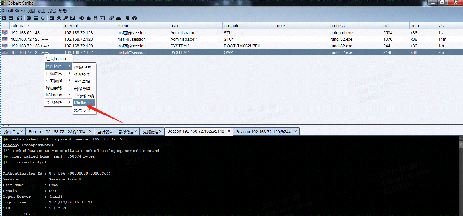The width and height of the screenshot is (463, 216).
Task: Click the gear icon to generate executable
Action: [x=82, y=18]
